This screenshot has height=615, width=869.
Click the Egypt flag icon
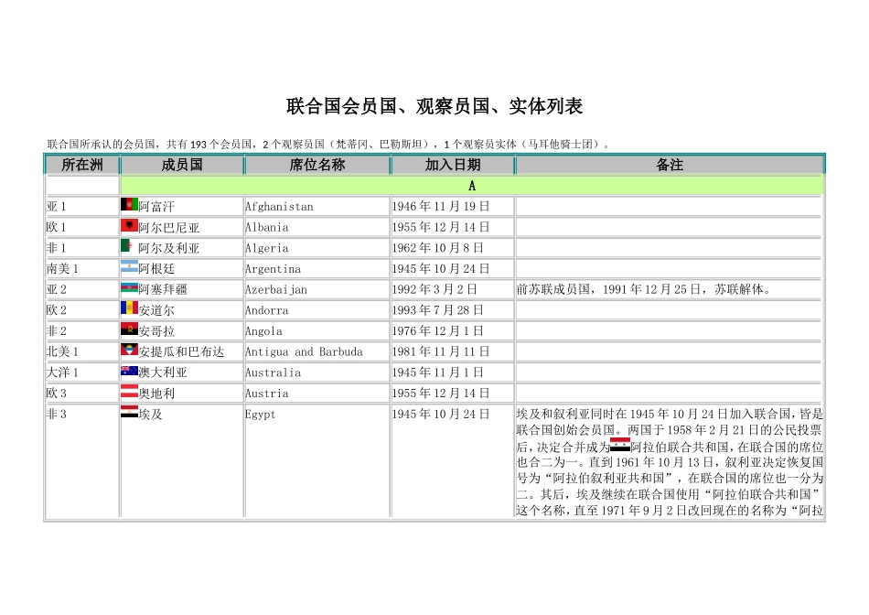click(x=130, y=412)
